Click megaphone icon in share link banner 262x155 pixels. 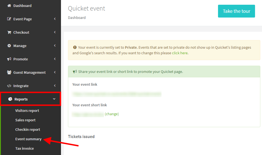pos(75,72)
